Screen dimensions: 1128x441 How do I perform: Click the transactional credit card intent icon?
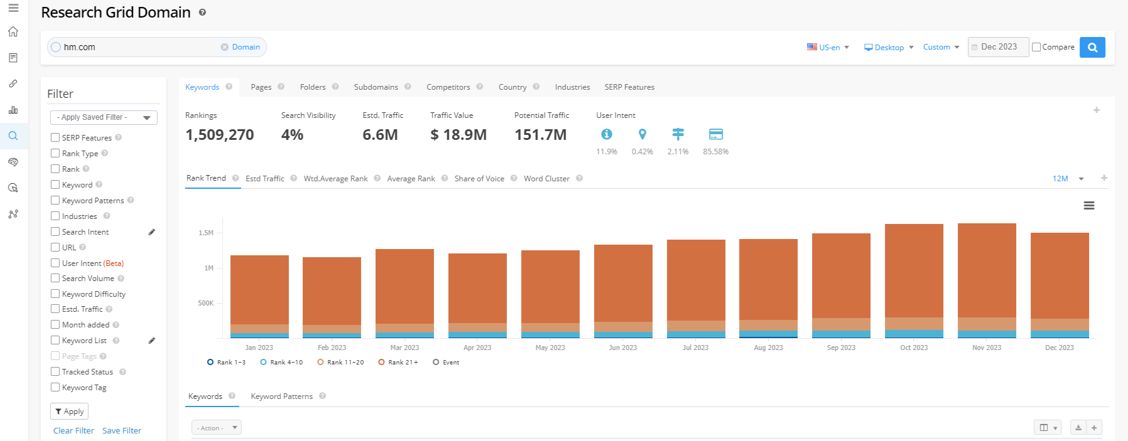(x=715, y=134)
